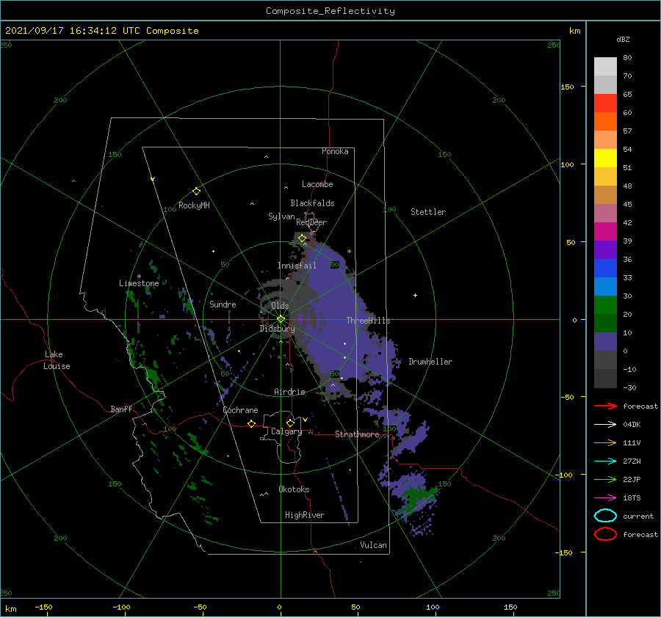
Task: Click the Innisfail city label
Action: tap(297, 266)
